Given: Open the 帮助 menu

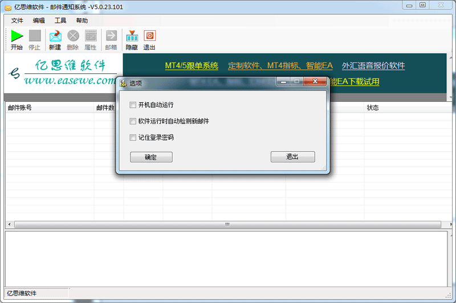Looking at the screenshot, I should 82,20.
